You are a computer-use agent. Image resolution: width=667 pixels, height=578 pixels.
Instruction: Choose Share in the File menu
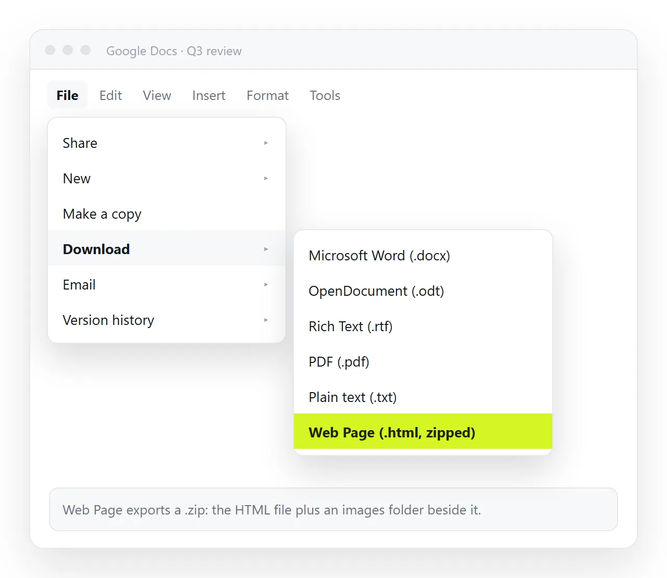tap(167, 143)
